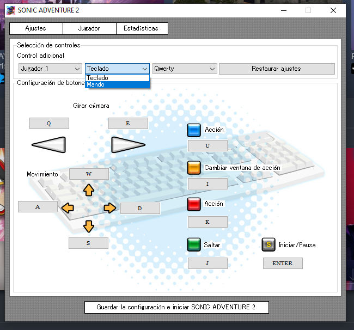This screenshot has width=354, height=330.
Task: Rebind the D move-right key
Action: point(140,208)
